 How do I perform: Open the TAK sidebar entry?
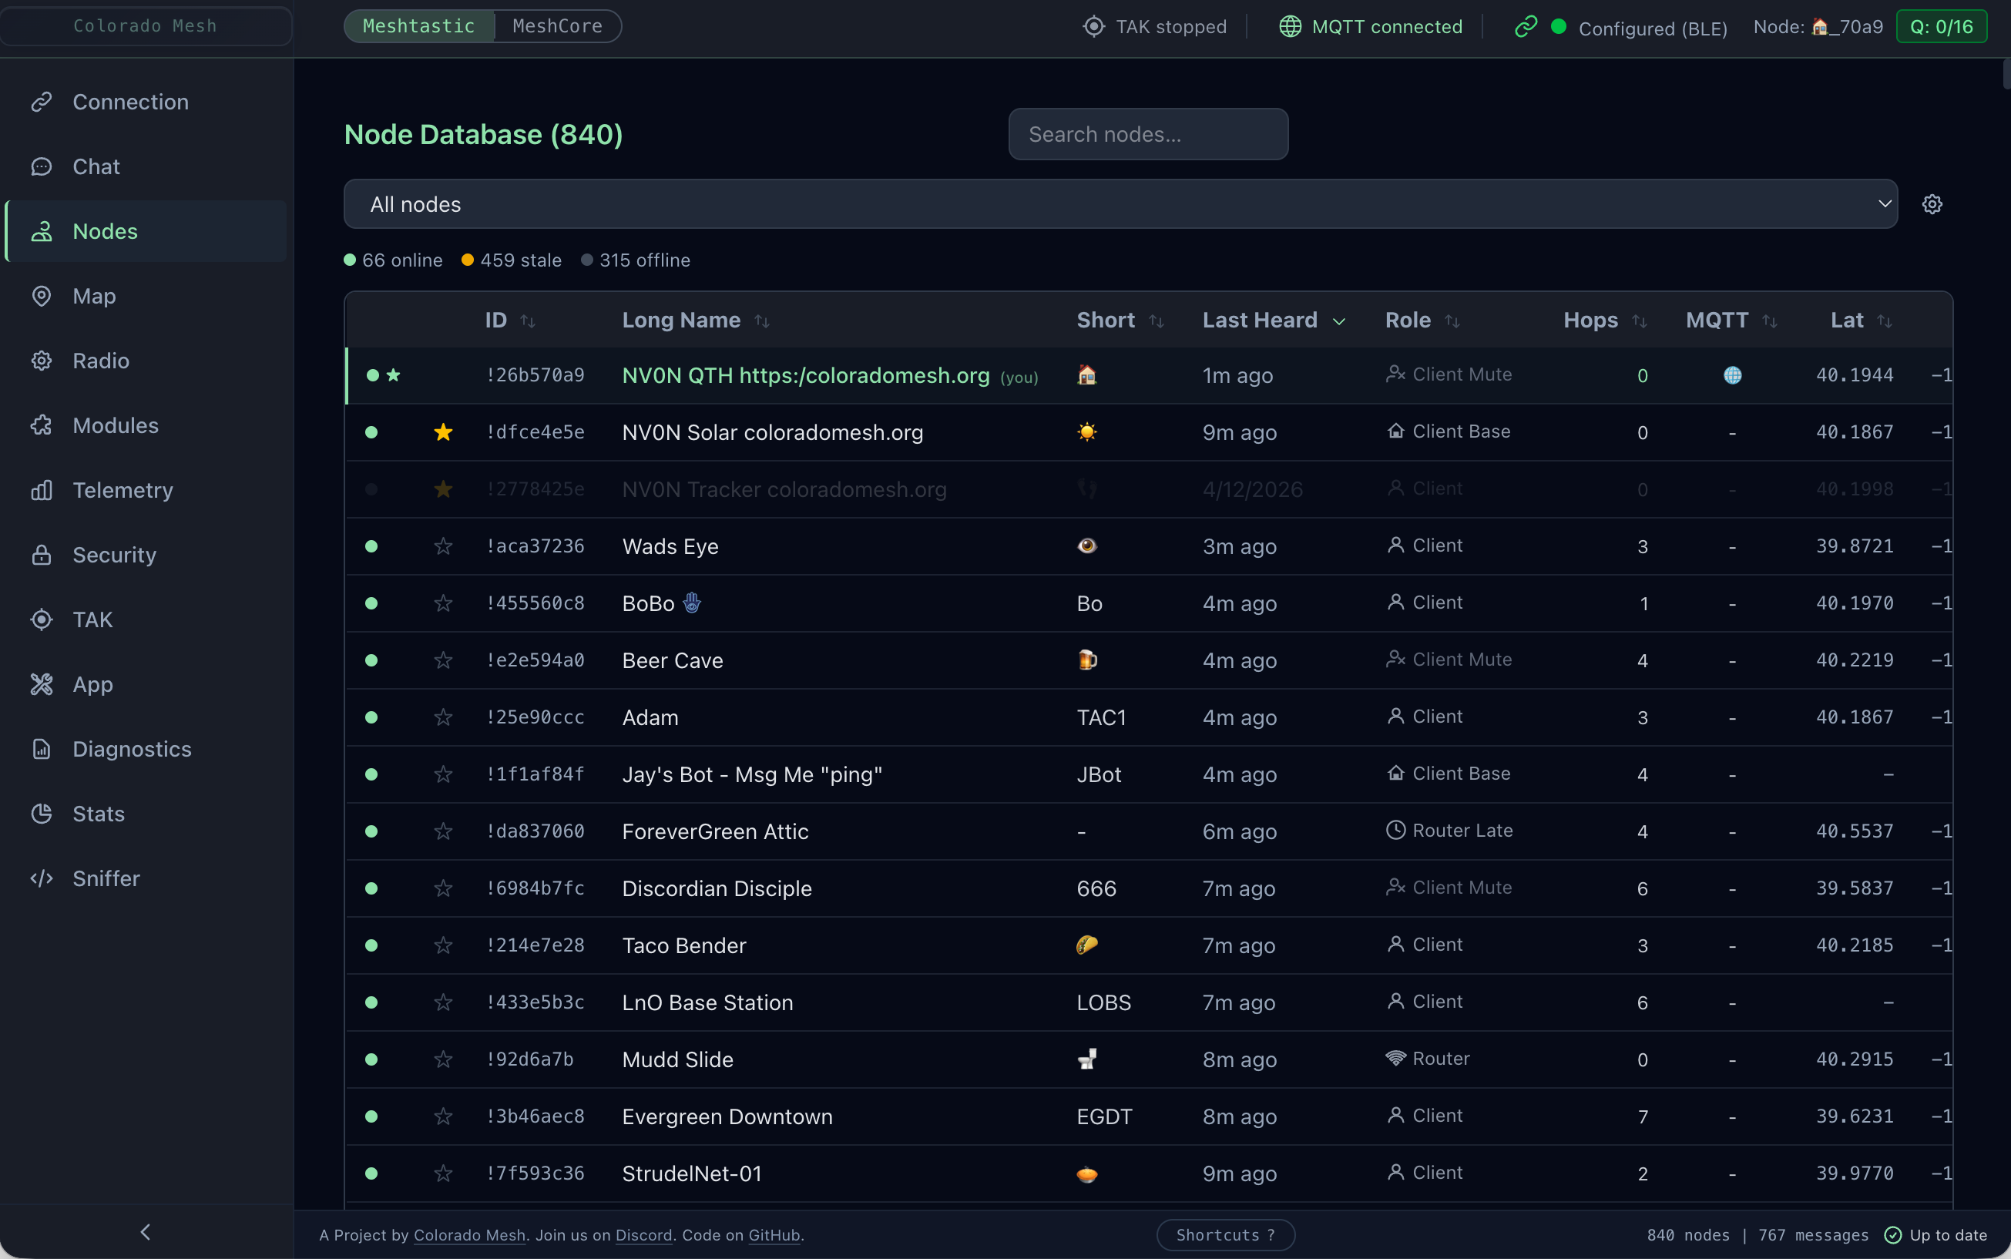pyautogui.click(x=146, y=619)
